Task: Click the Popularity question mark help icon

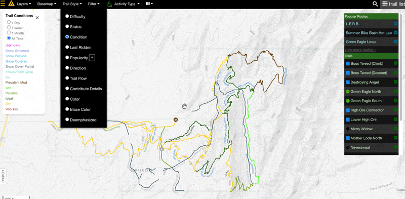Action: click(92, 58)
